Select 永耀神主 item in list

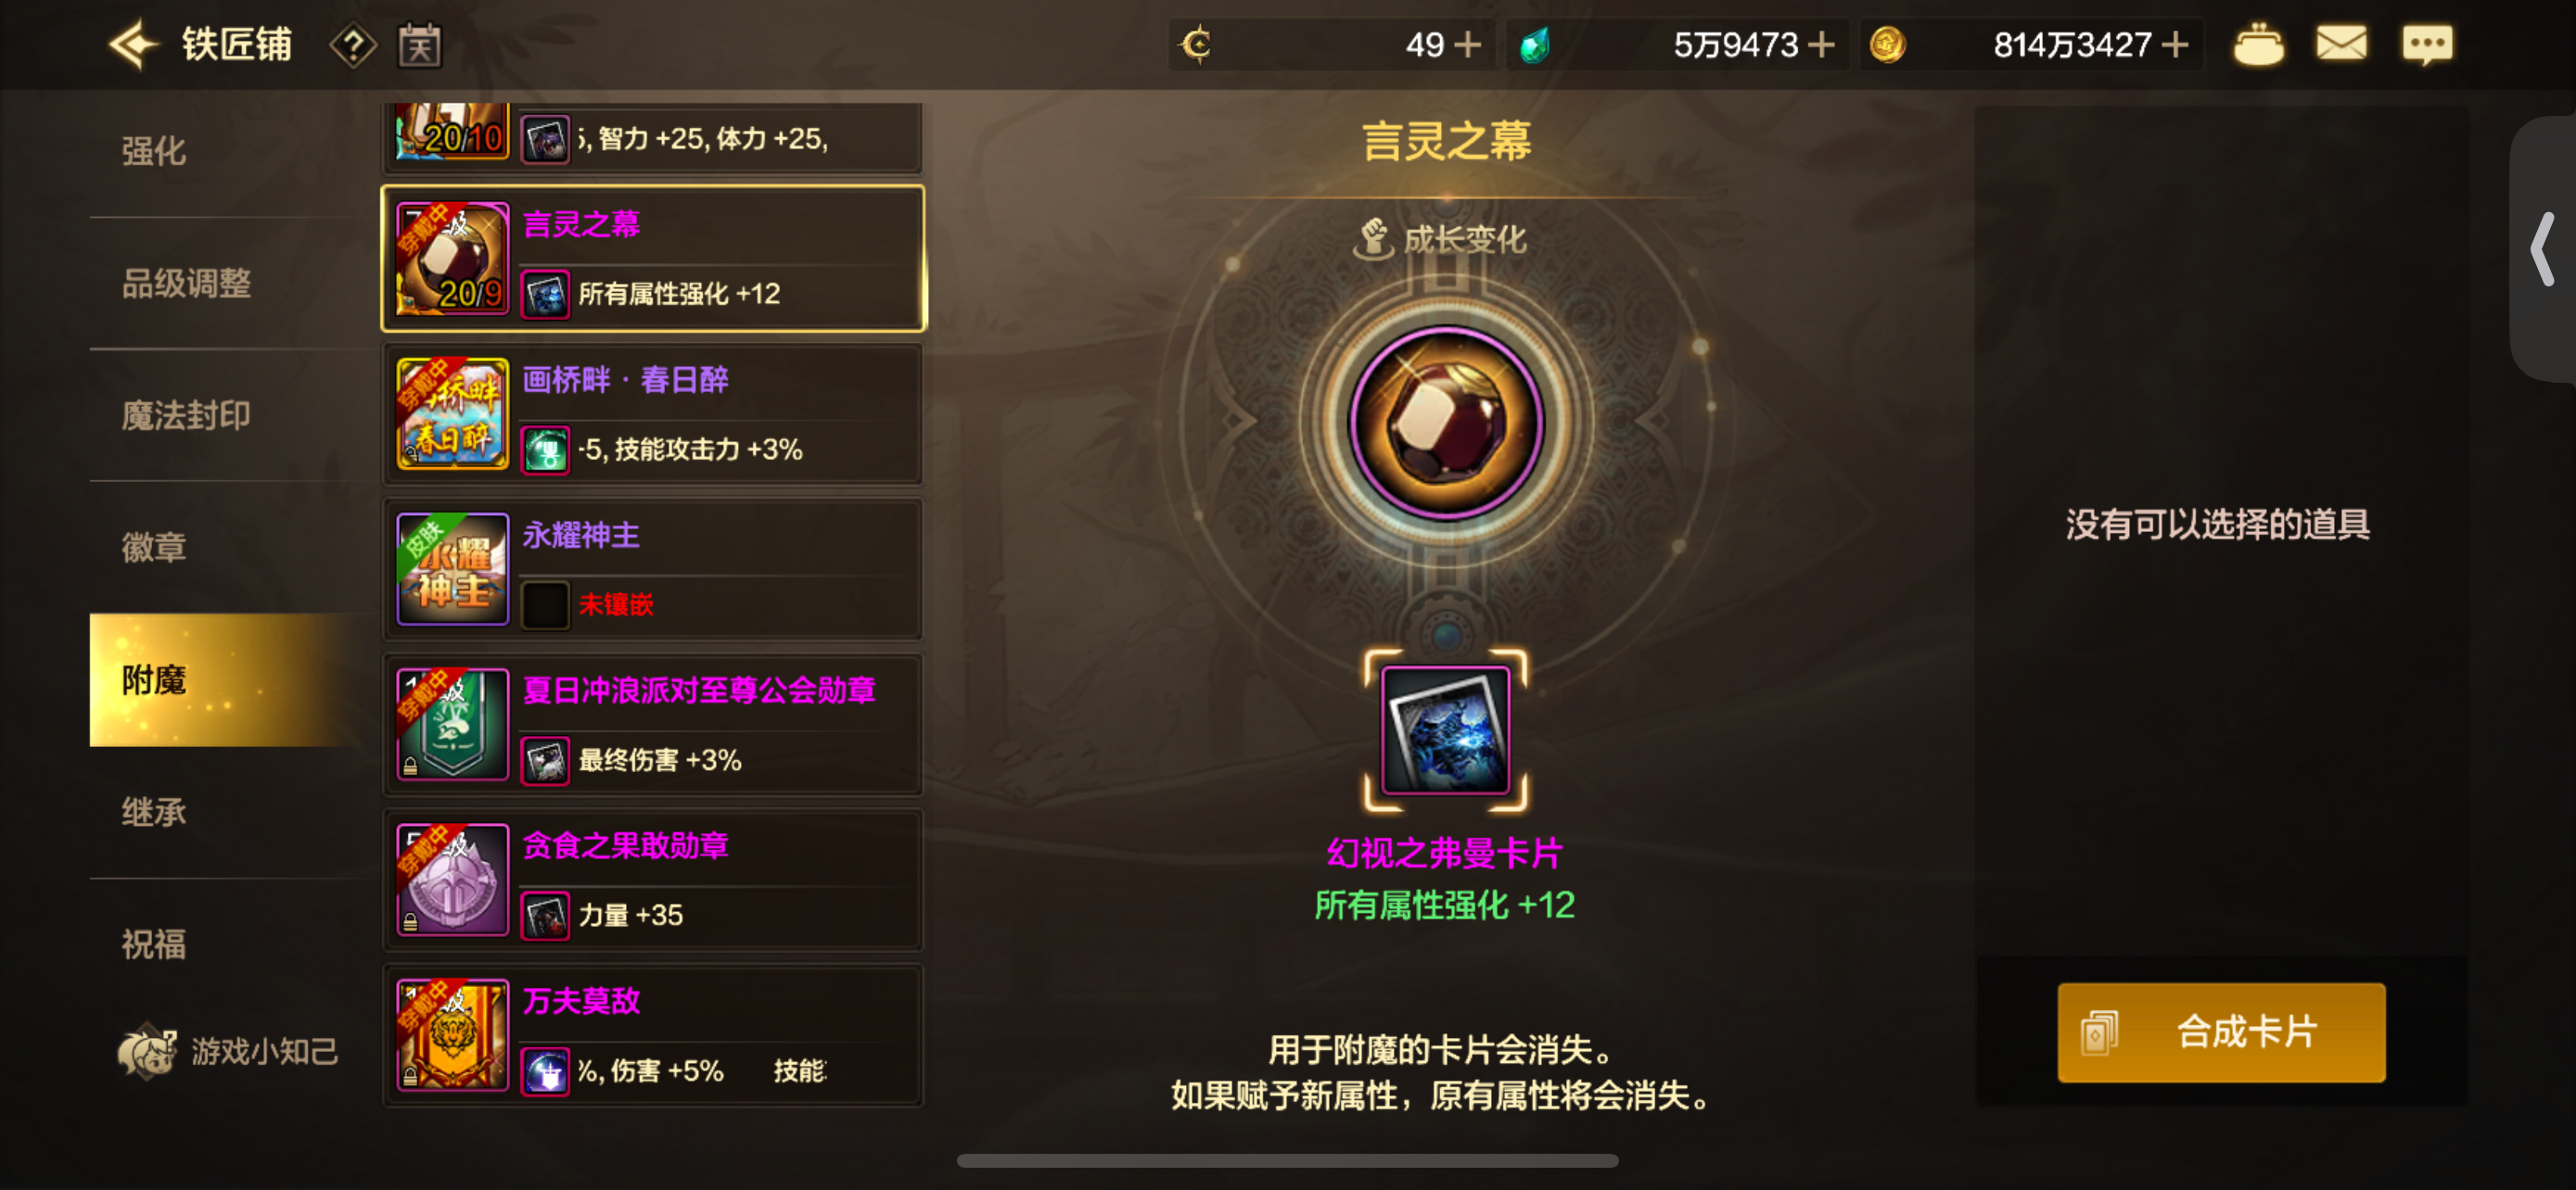[653, 570]
